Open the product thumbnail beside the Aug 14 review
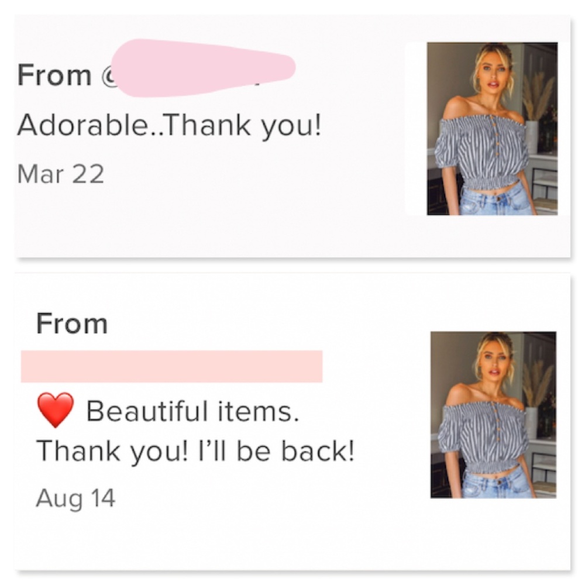Screen dimensions: 585x585 pyautogui.click(x=493, y=415)
